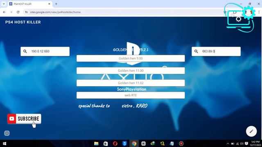
Task: Click the Golden hen 11.00 button
Action: pos(131,71)
